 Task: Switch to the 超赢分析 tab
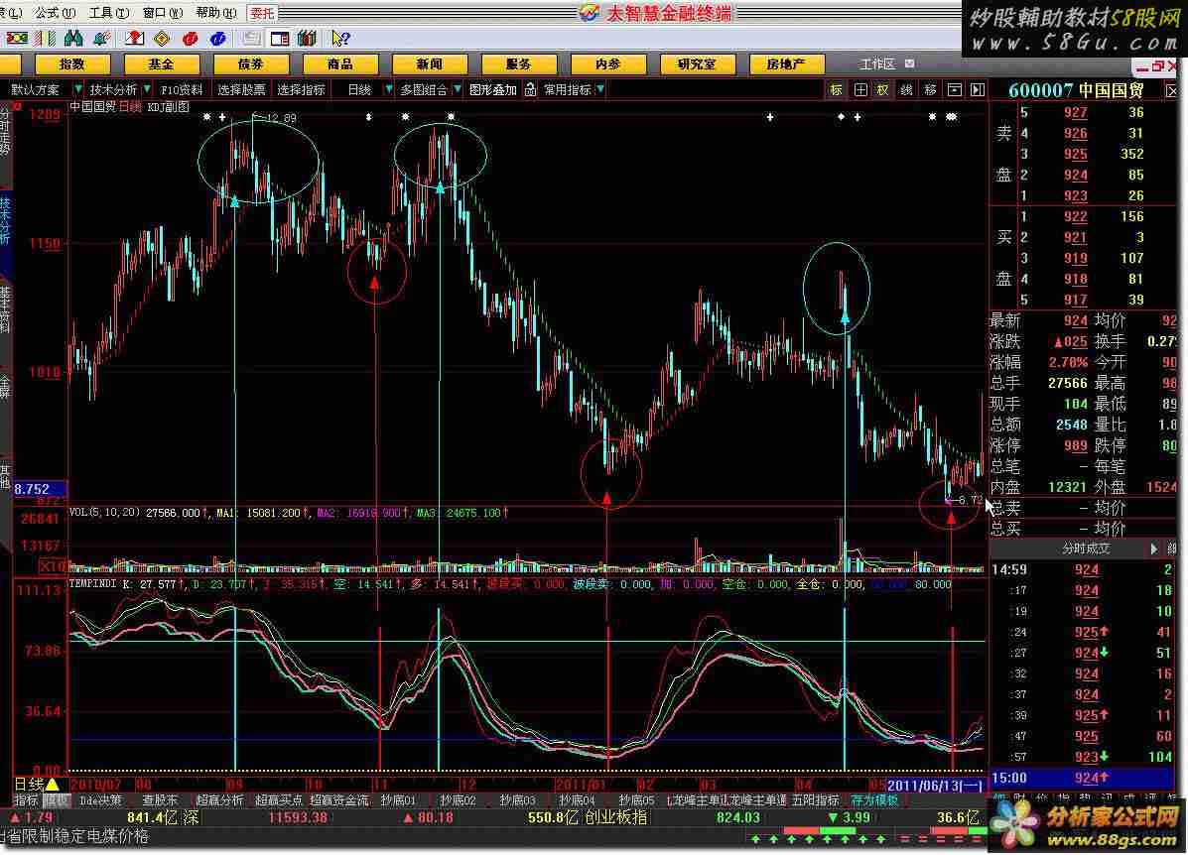219,800
